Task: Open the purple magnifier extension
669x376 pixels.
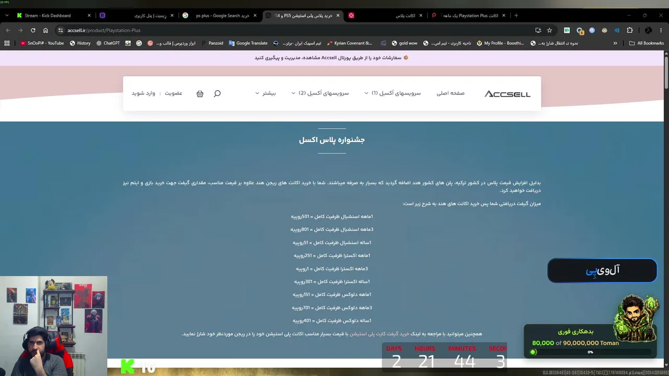Action: pos(592,30)
